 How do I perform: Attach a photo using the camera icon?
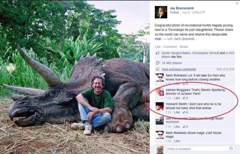(231, 149)
